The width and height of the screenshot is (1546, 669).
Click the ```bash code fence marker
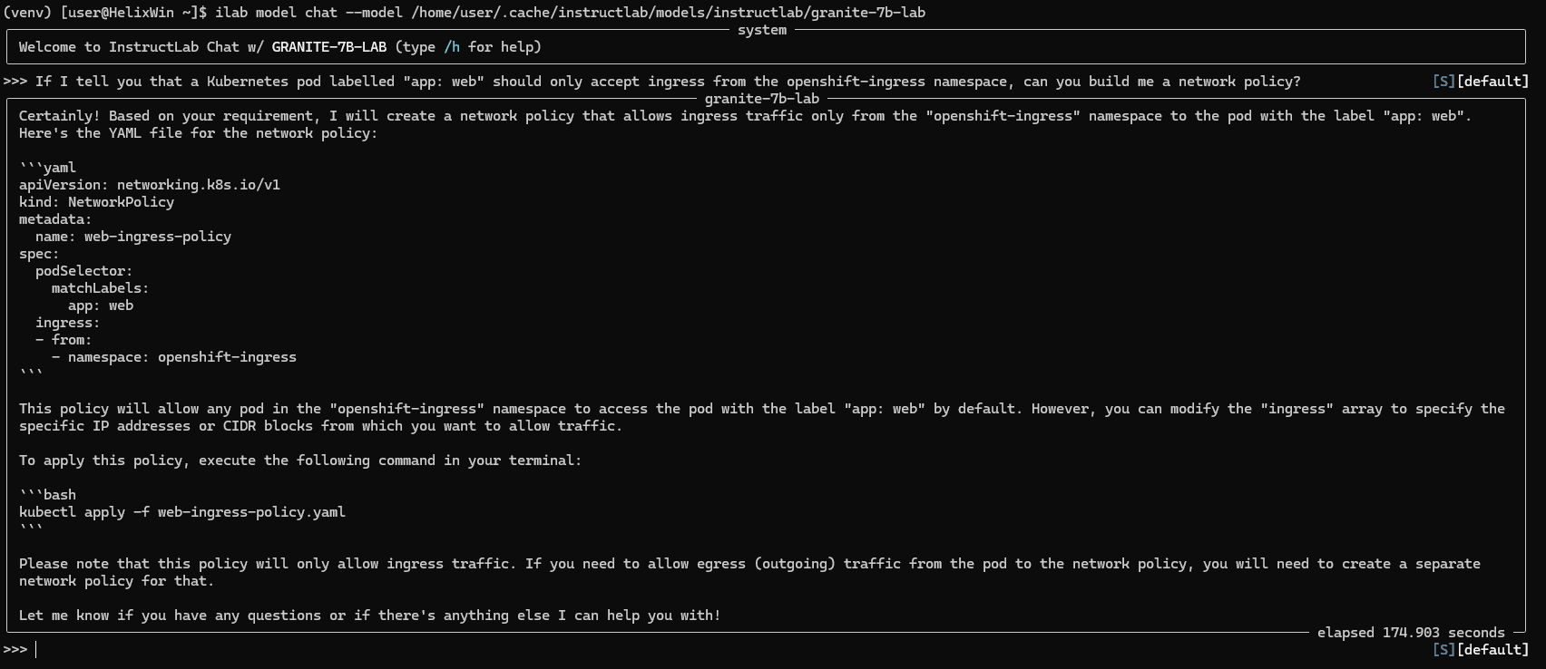pos(47,495)
